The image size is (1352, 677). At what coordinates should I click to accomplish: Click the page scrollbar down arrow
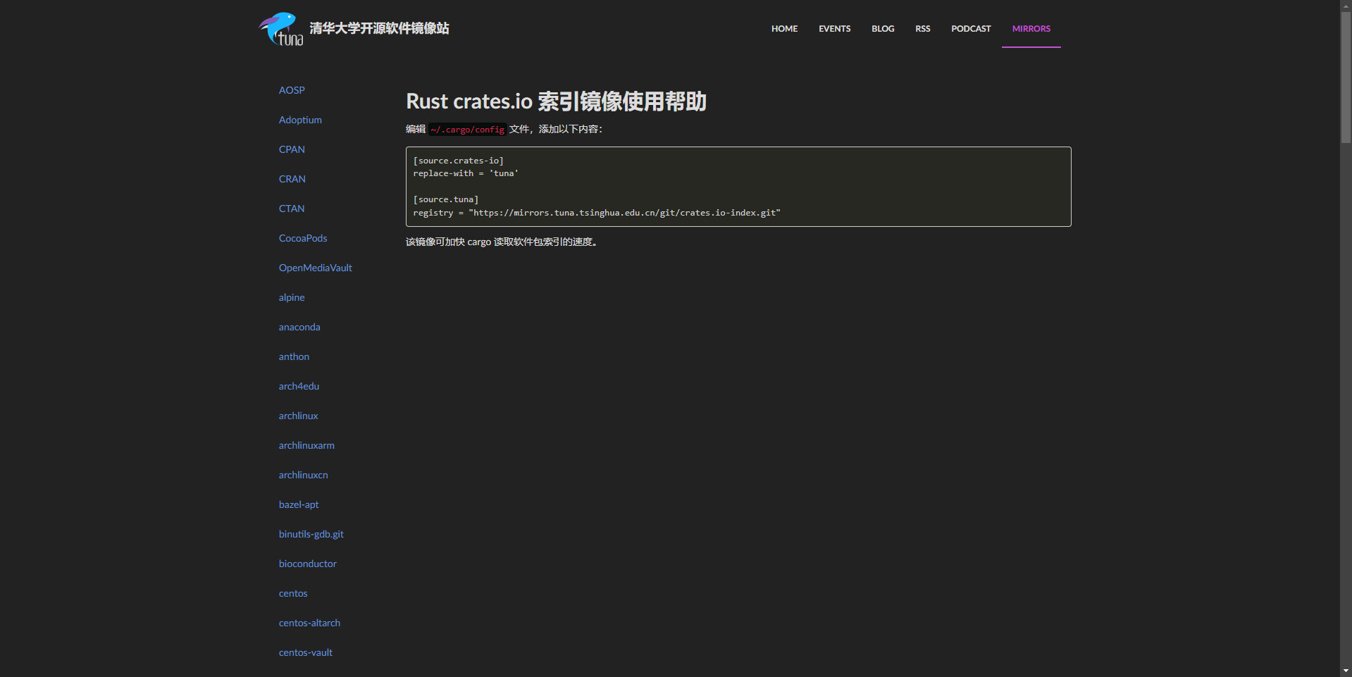pos(1346,671)
